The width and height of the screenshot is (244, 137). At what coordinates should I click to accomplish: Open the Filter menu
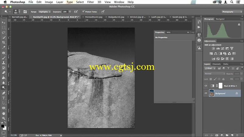91,2
